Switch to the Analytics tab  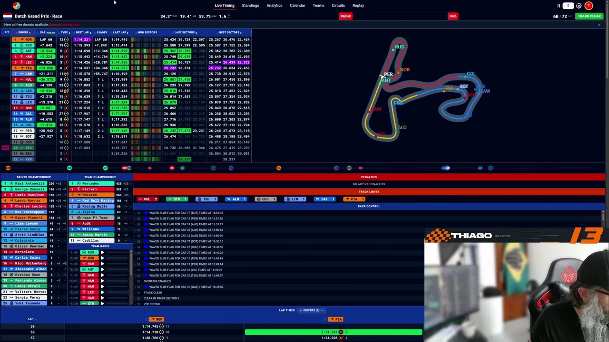[x=275, y=6]
